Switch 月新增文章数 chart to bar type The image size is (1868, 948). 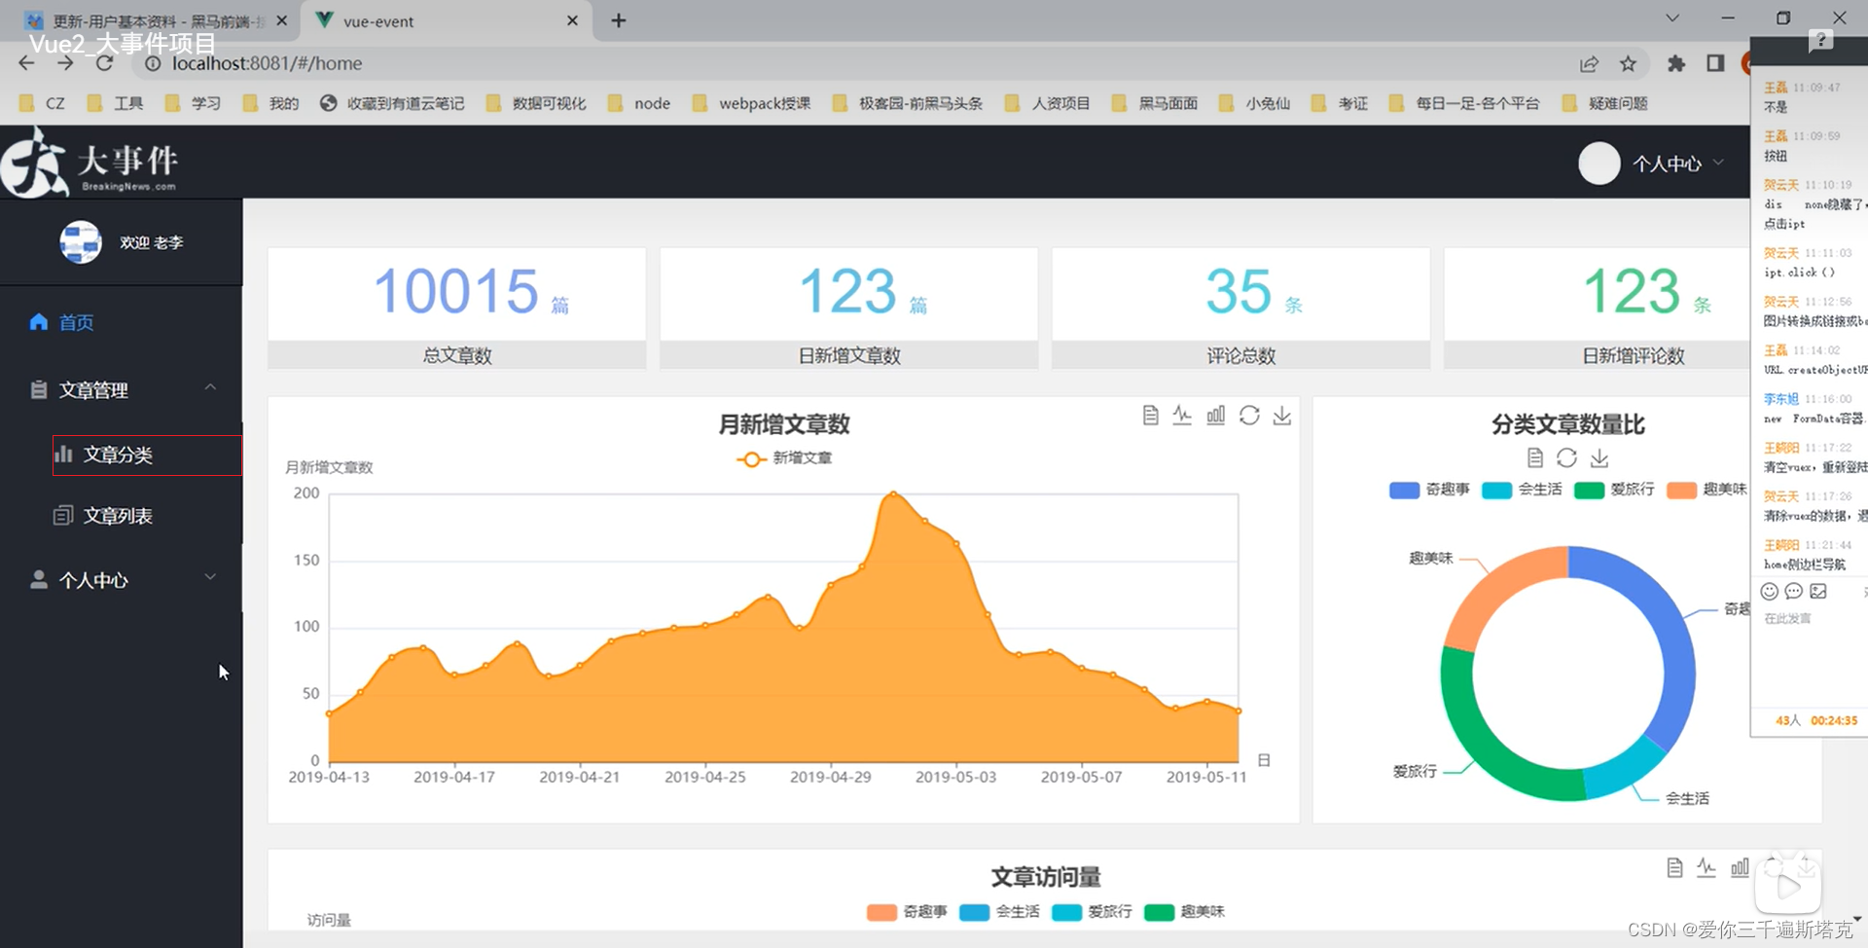pos(1215,416)
